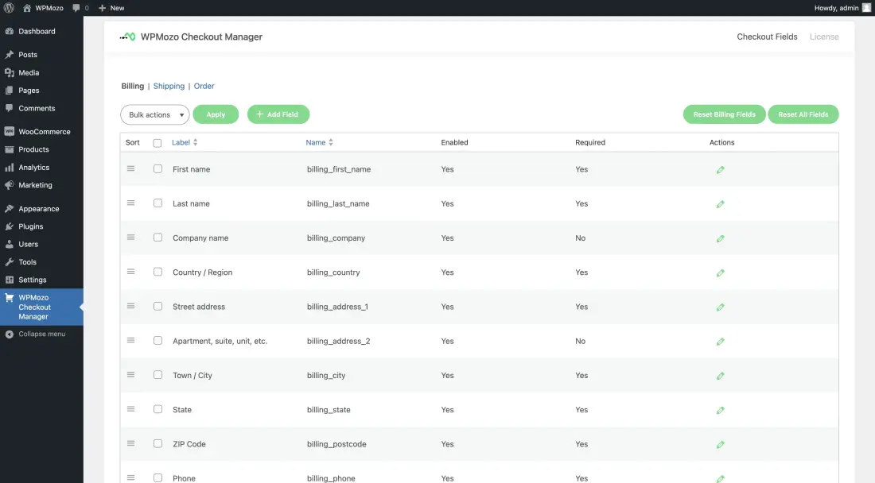Screen dimensions: 875x483
Task: Check the Country / Region row checkbox
Action: tap(158, 272)
